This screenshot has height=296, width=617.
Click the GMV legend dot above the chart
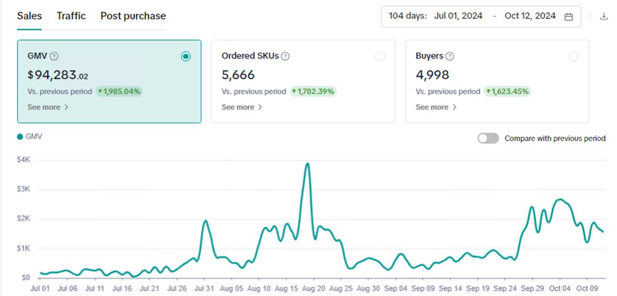19,136
